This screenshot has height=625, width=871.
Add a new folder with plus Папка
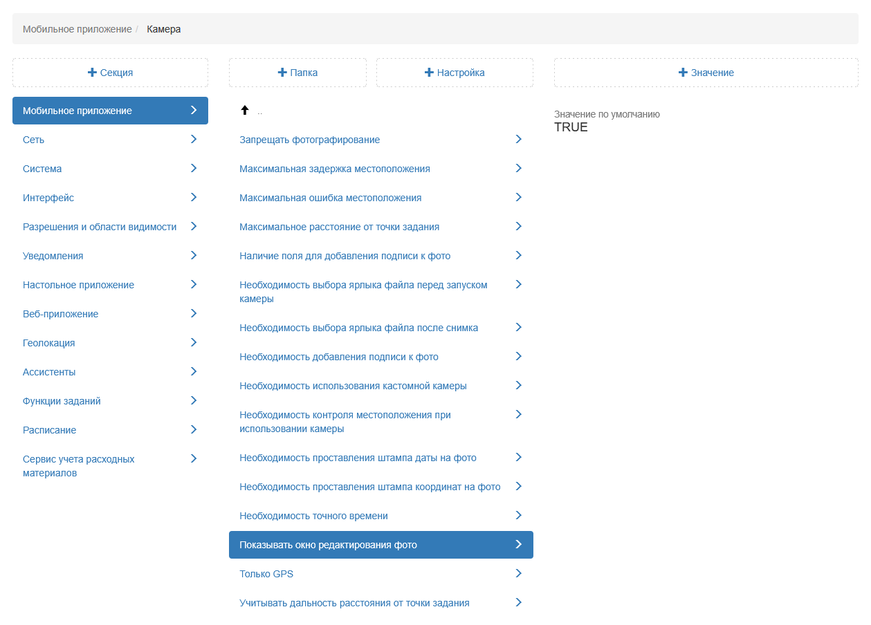coord(297,73)
